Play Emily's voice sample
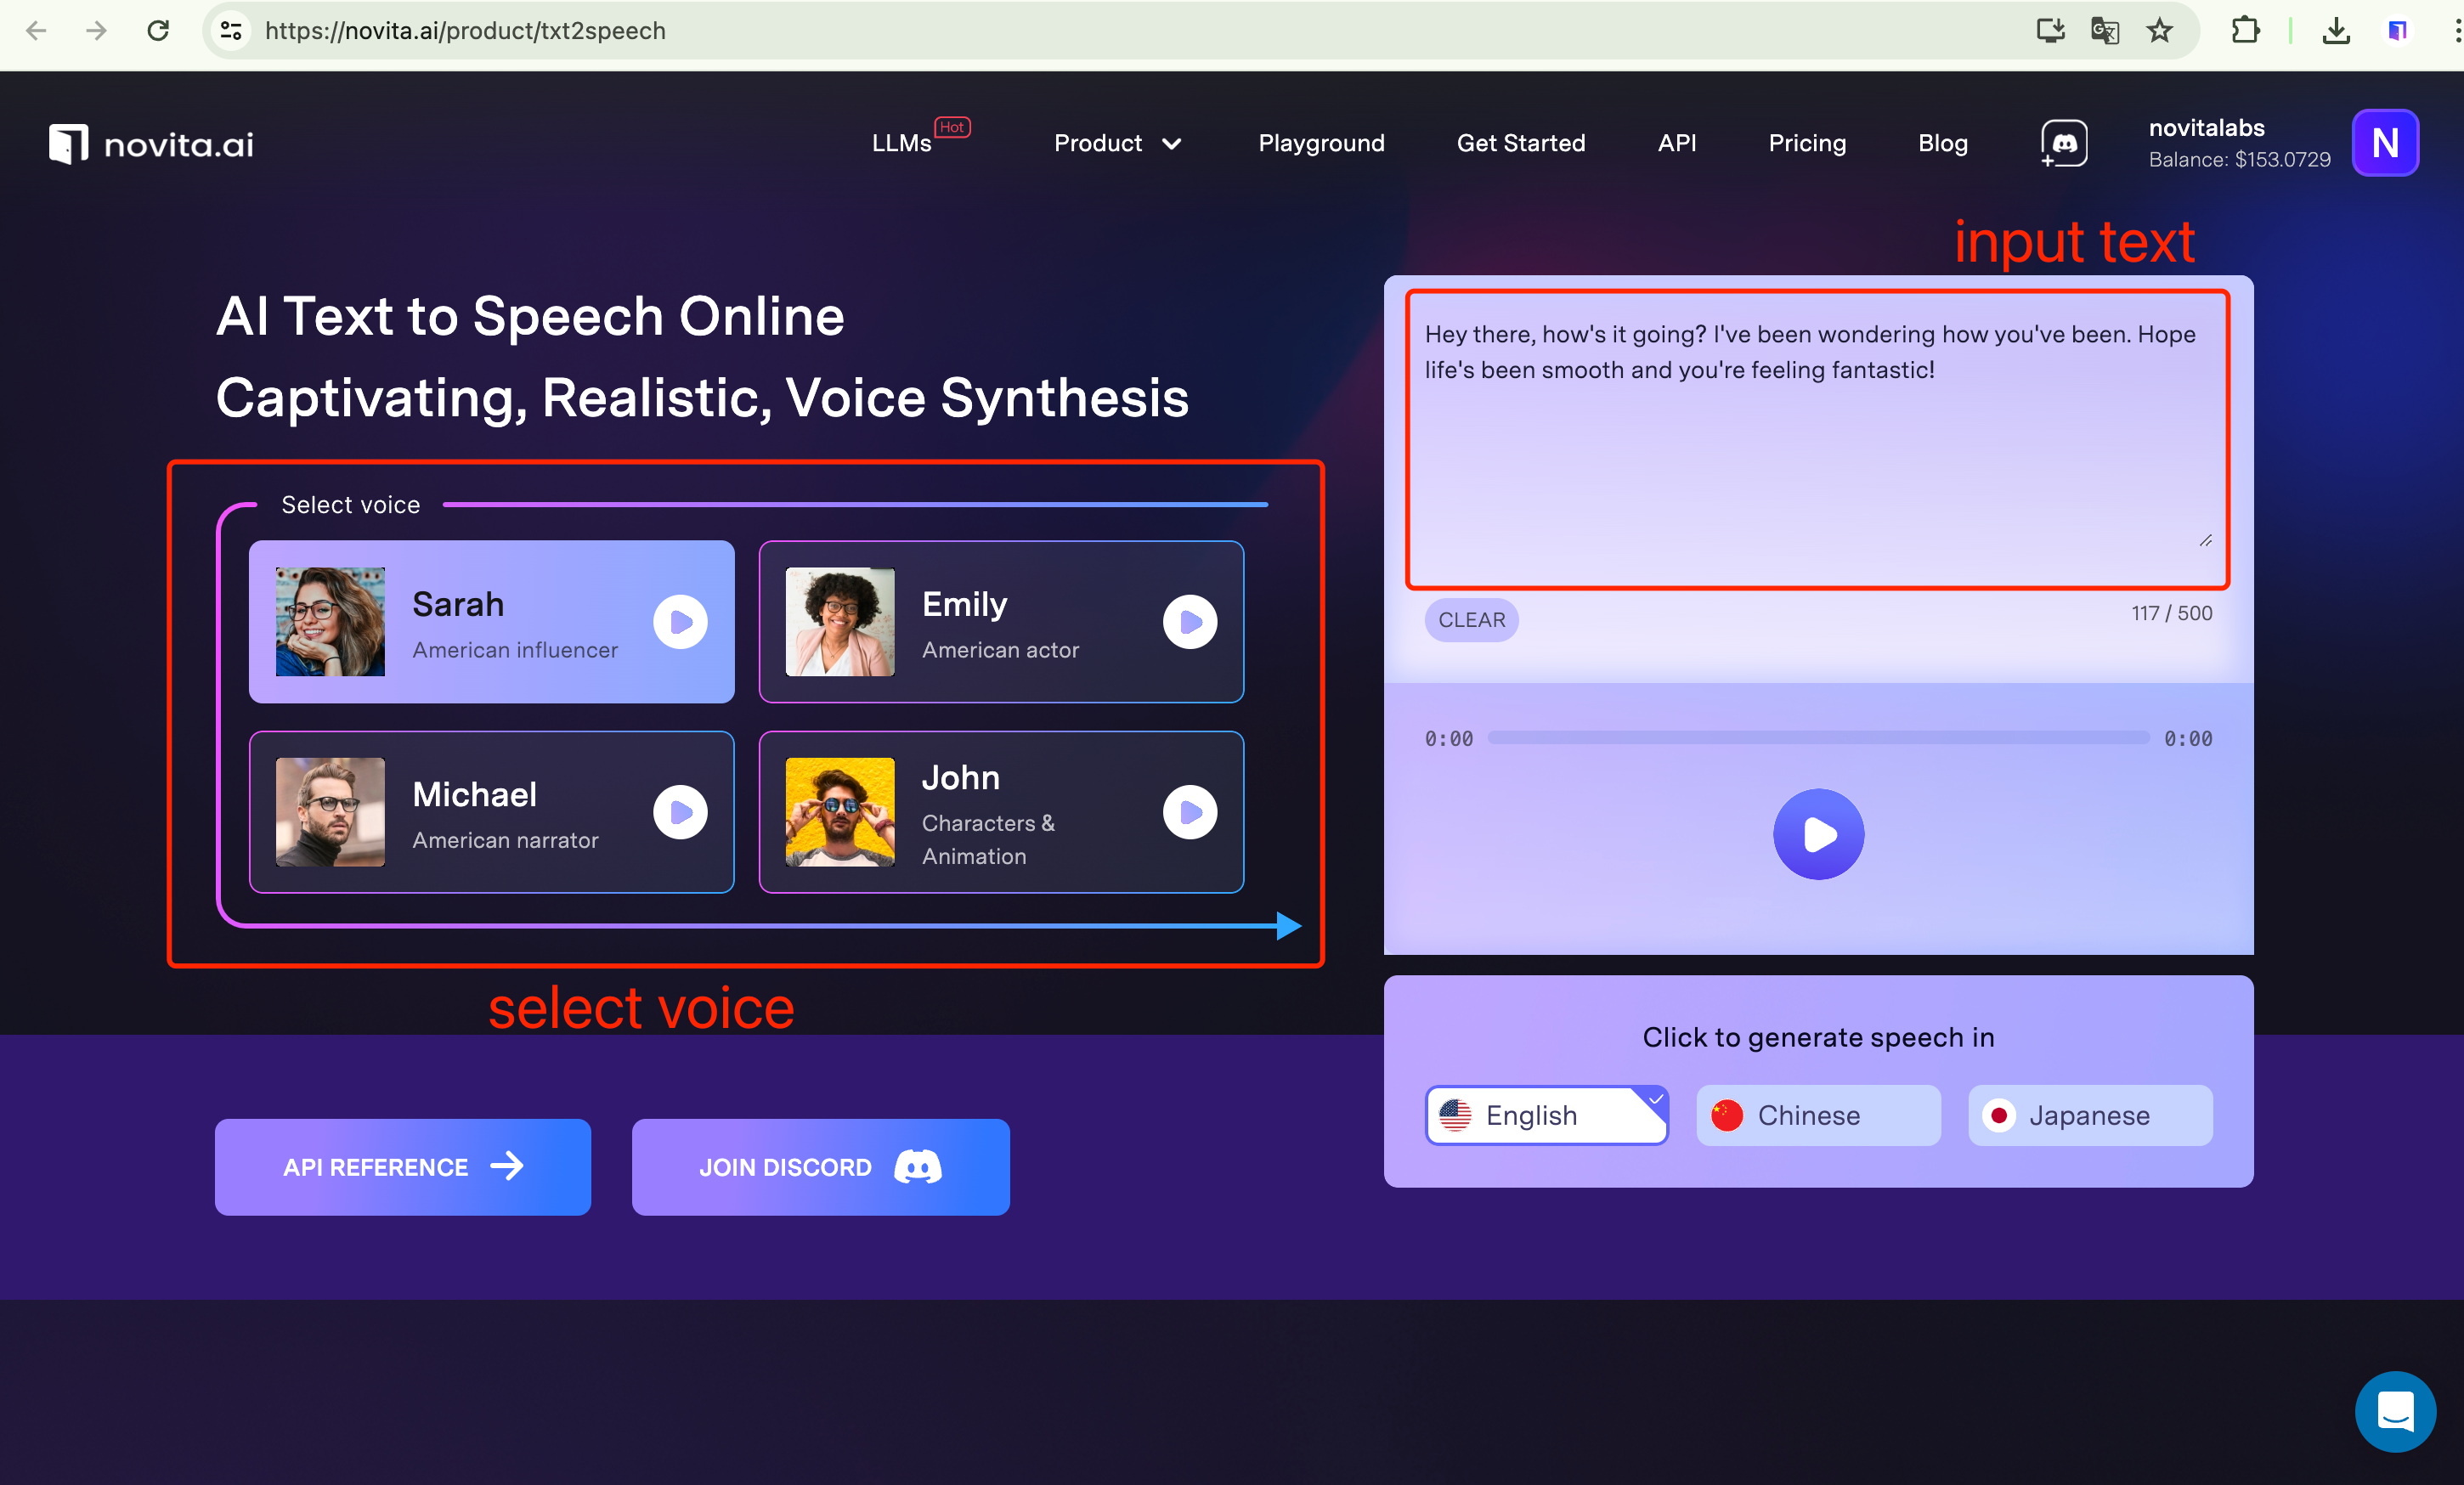 click(x=1189, y=622)
